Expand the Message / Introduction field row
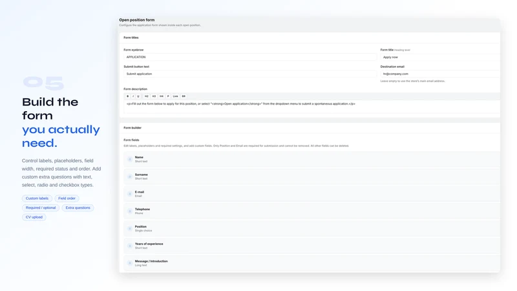 tap(311, 263)
